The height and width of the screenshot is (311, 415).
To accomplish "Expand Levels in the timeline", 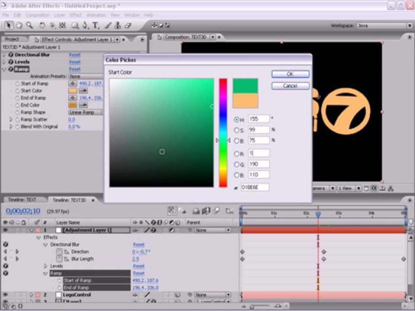I will 45,266.
